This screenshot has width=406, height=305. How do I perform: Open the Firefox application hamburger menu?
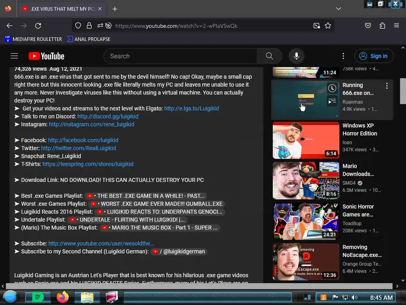pos(396,25)
